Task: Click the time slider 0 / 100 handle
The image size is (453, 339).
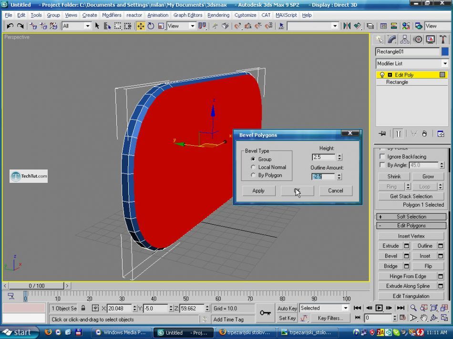Action: pyautogui.click(x=36, y=286)
